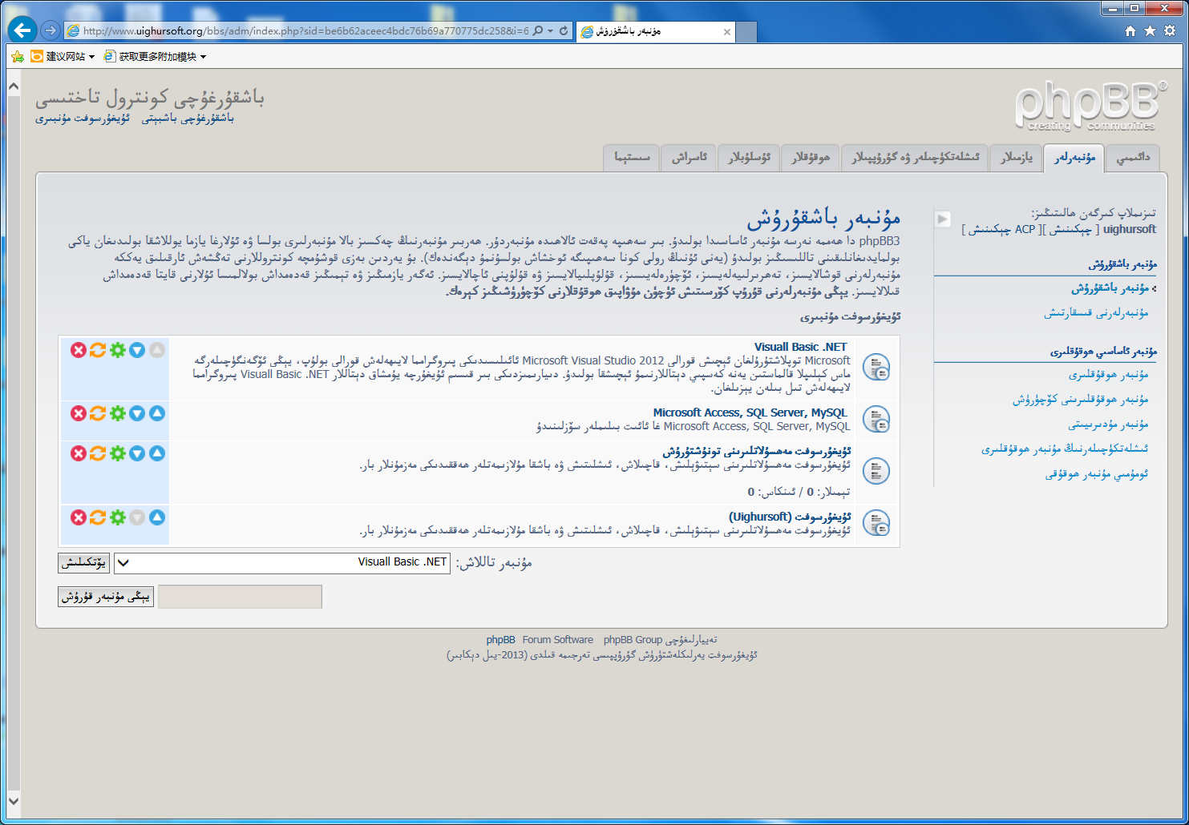1189x825 pixels.
Task: Open the forum selection dropdown showing Visuall Basic .NET
Action: (282, 563)
